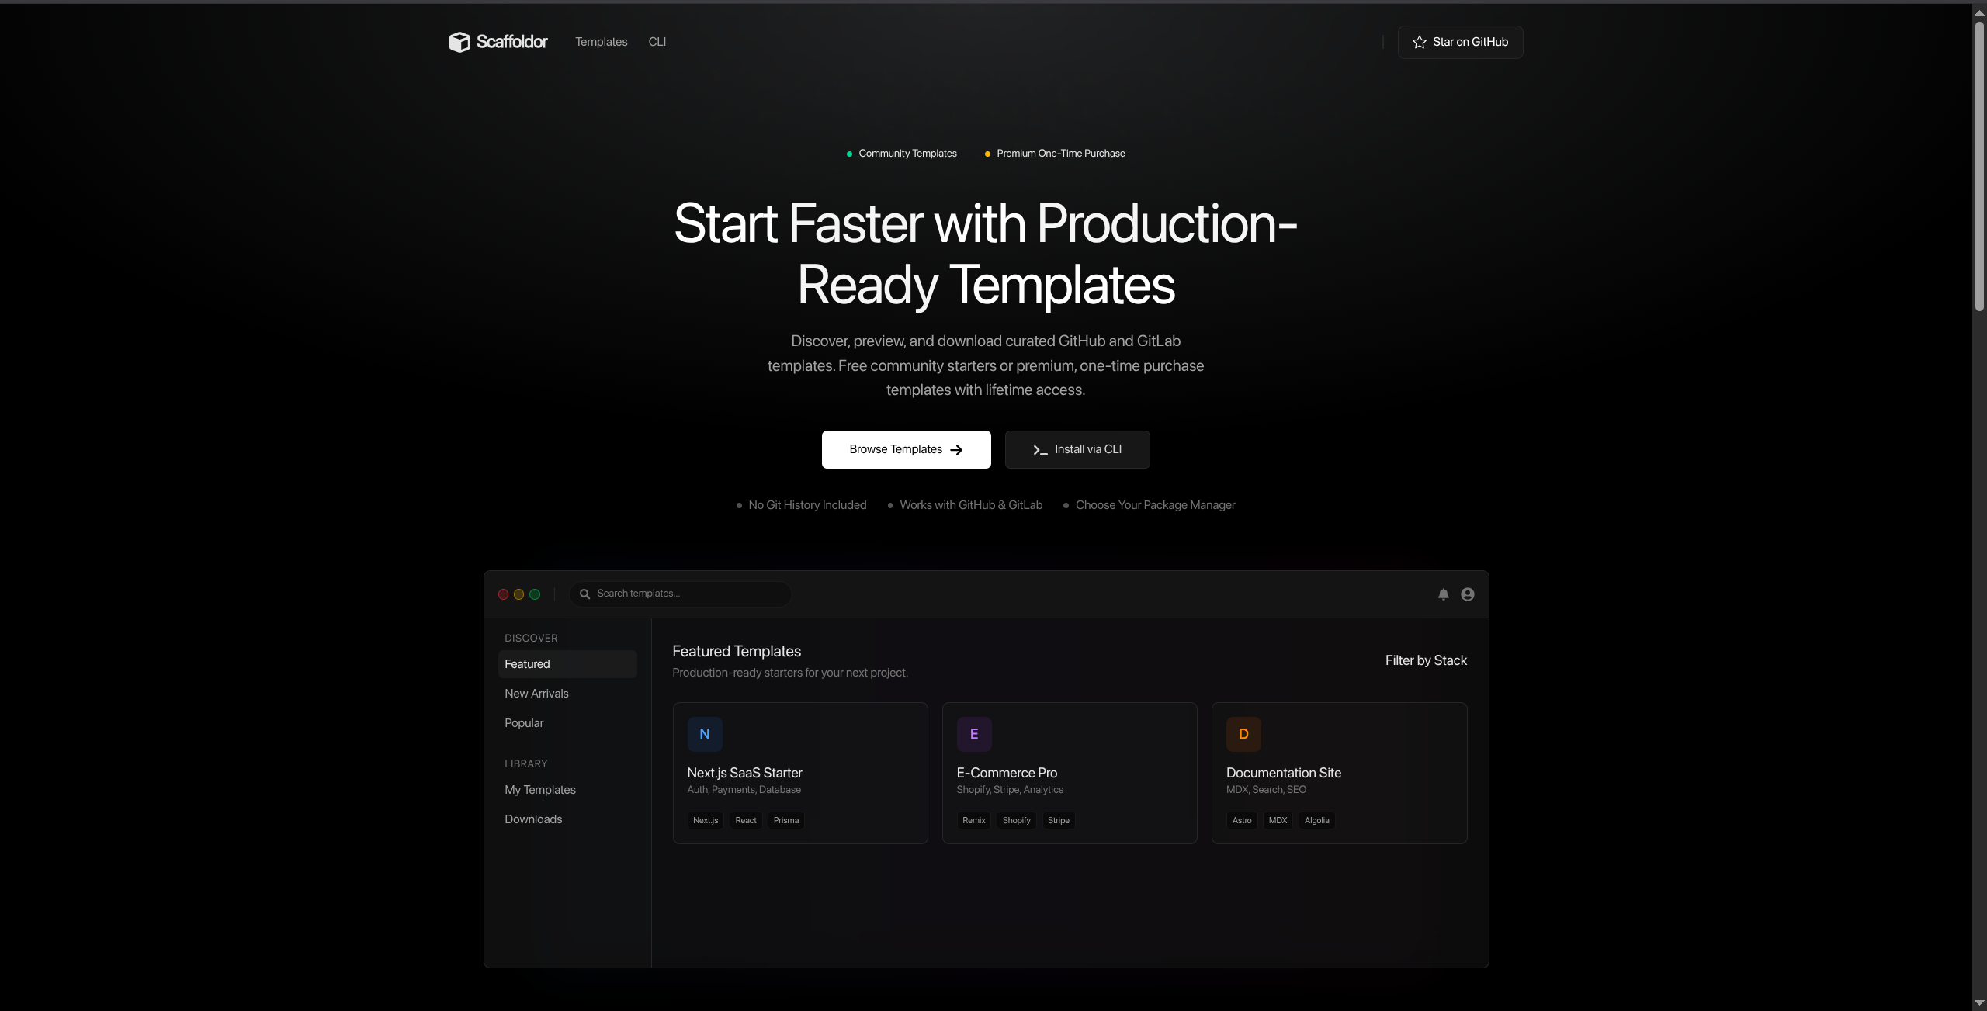Select New Arrivals in the Discover sidebar

coord(536,693)
